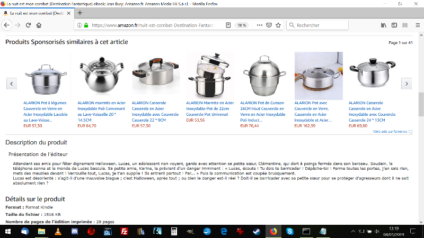
Task: Open ALARION Pot à légumes product link
Action: tap(46, 112)
